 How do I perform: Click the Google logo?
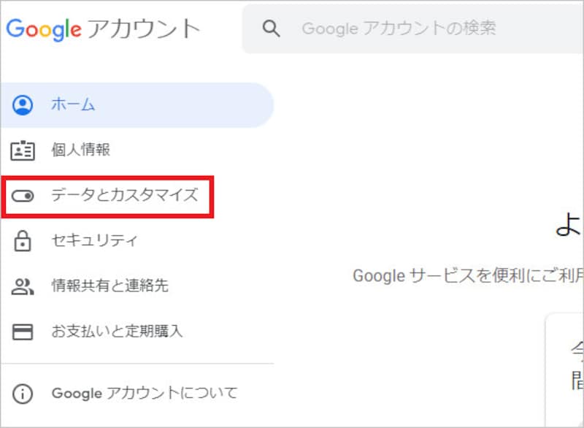[x=44, y=28]
